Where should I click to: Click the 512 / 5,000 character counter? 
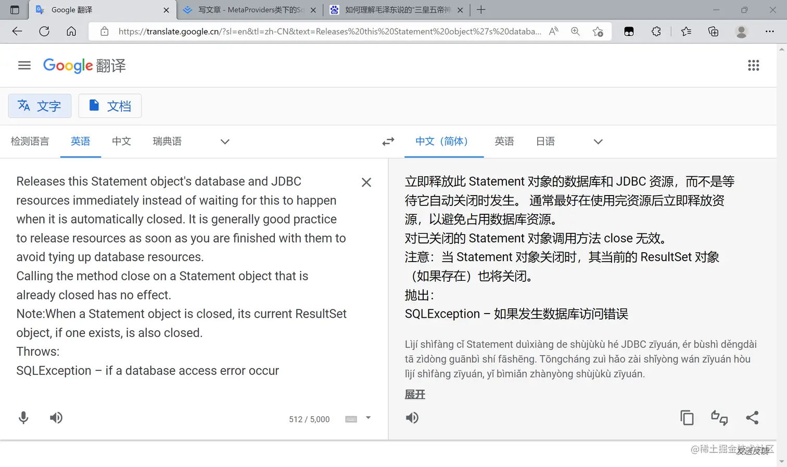309,419
